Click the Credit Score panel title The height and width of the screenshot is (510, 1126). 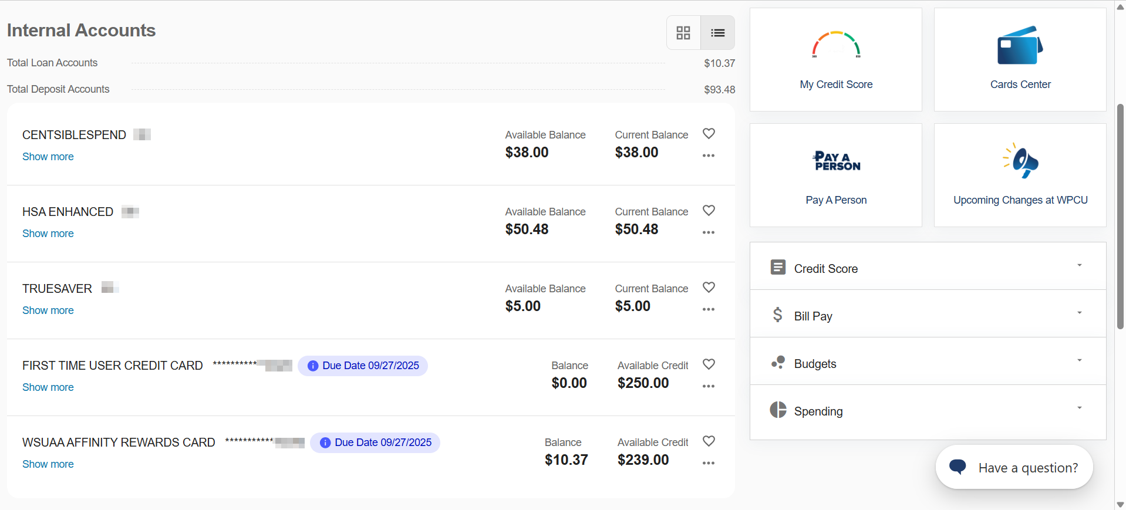825,269
